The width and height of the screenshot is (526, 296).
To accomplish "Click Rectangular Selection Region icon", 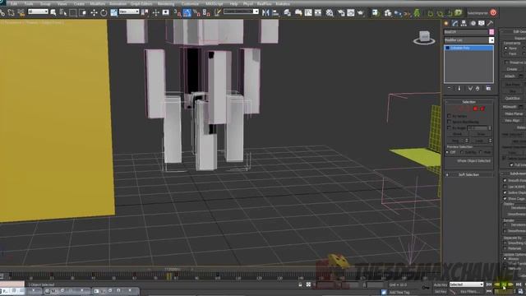I will 72,13.
